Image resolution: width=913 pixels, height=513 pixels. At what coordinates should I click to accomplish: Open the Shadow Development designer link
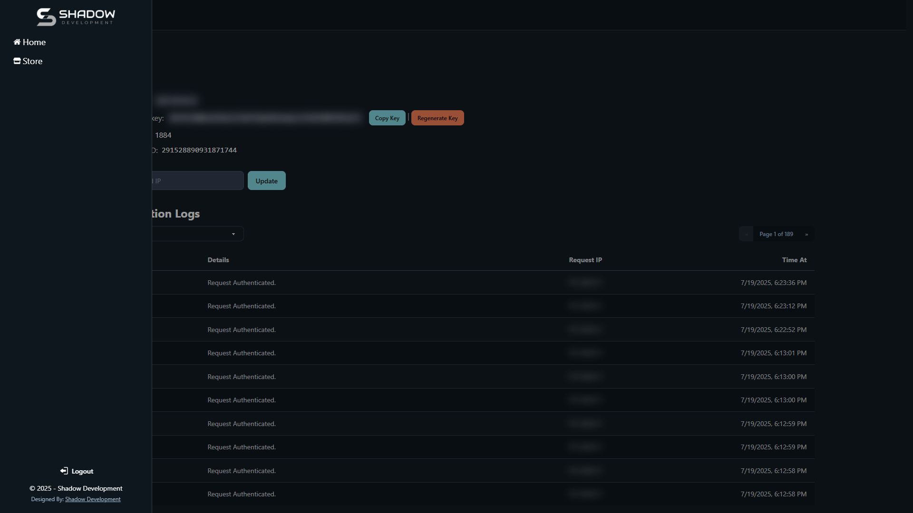click(x=93, y=499)
